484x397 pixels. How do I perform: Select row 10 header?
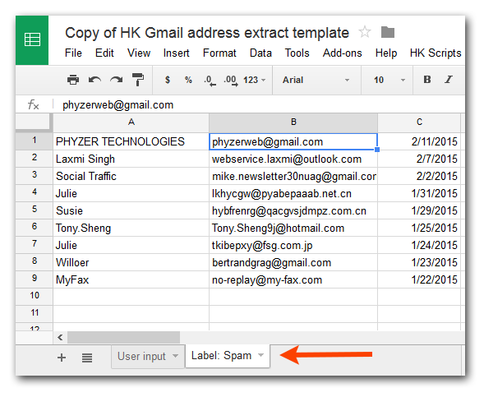click(35, 296)
